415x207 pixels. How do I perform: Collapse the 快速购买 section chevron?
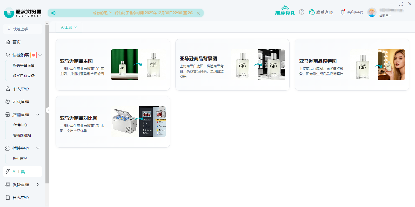coord(40,55)
